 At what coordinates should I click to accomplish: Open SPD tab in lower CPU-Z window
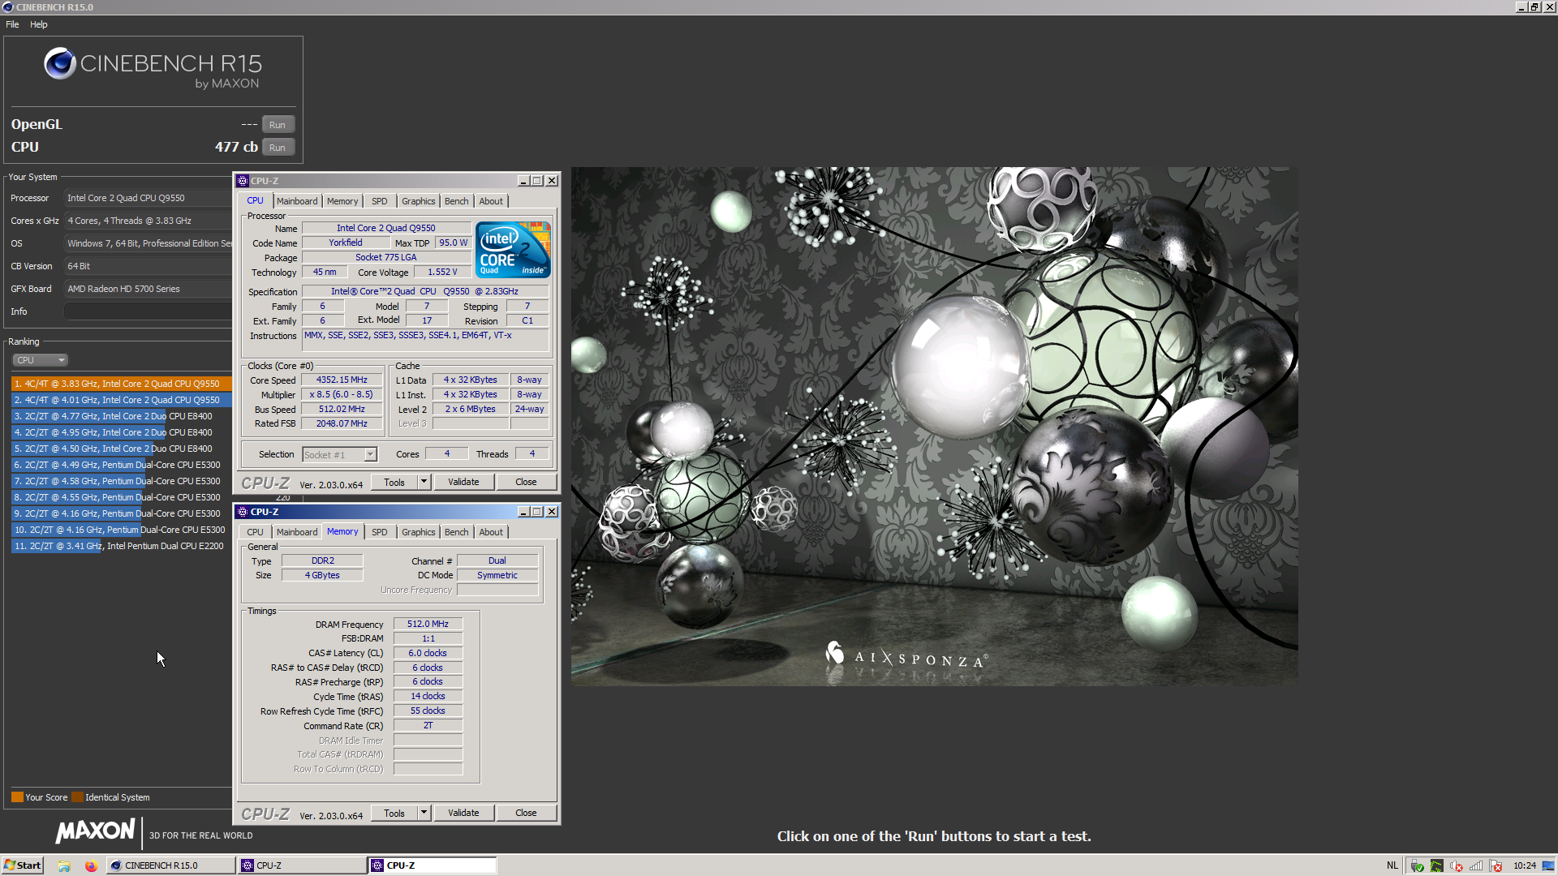(380, 532)
